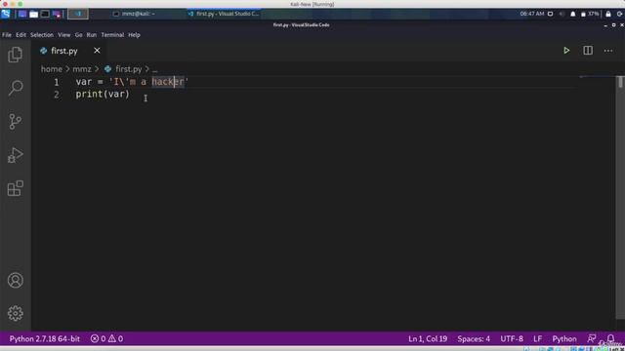Click the home breadcrumb segment

(52, 69)
